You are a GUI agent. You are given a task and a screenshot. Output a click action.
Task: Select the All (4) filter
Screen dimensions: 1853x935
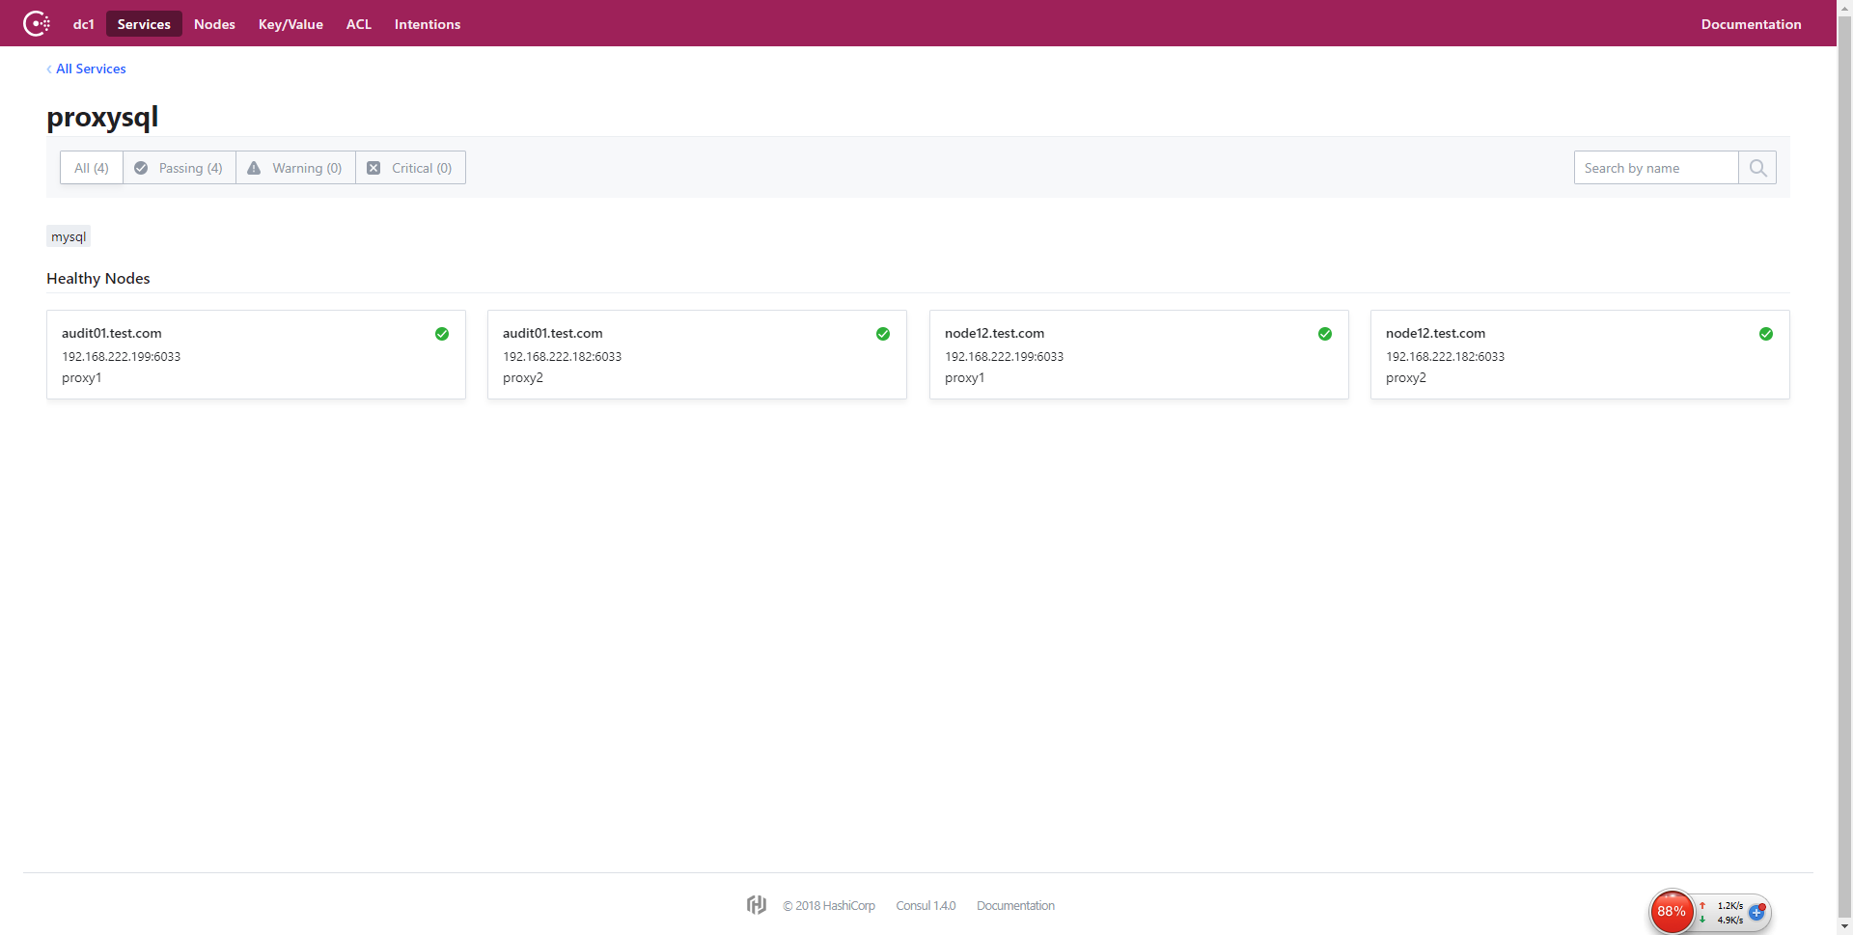pyautogui.click(x=92, y=168)
